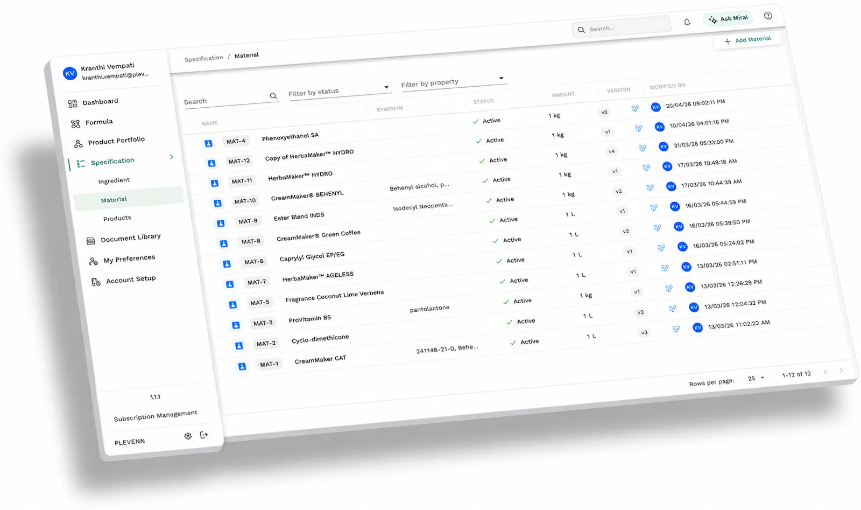Open the CreamMaker BEHENYL material
This screenshot has width=861, height=510.
click(307, 195)
